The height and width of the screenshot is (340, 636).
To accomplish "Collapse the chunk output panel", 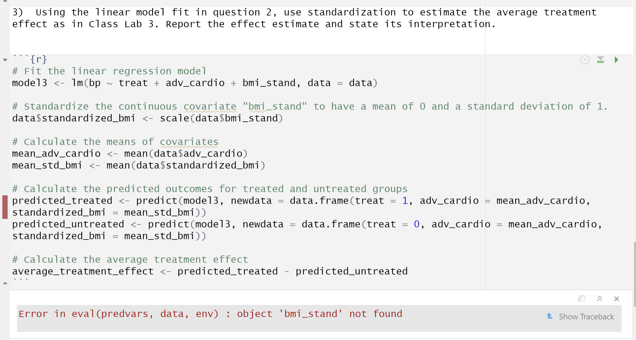I will coord(600,298).
